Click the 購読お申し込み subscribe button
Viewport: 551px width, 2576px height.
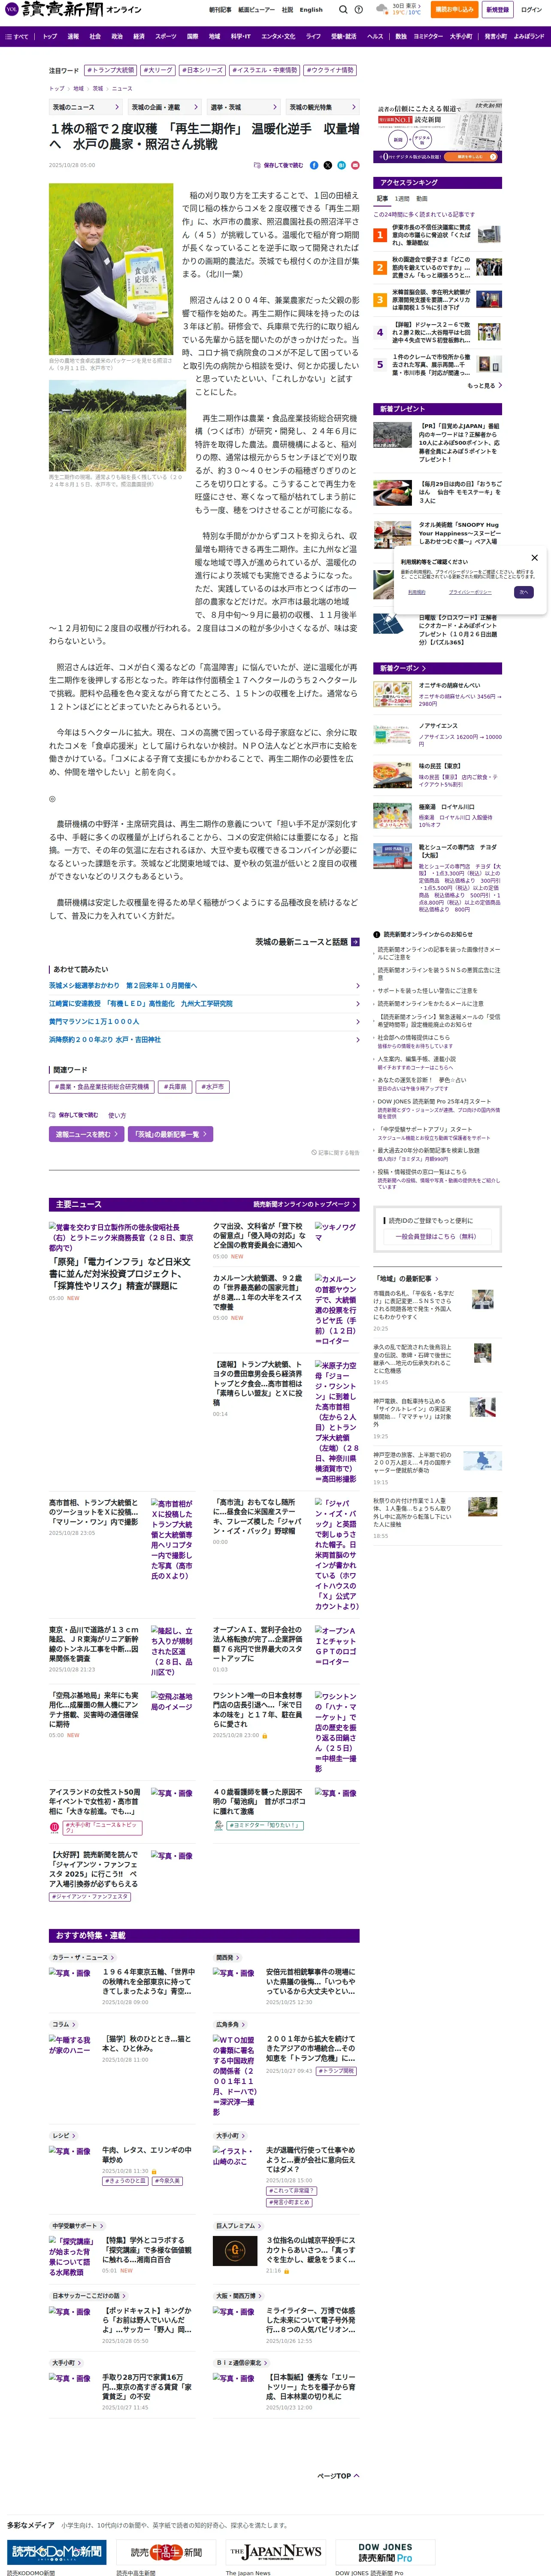click(454, 10)
